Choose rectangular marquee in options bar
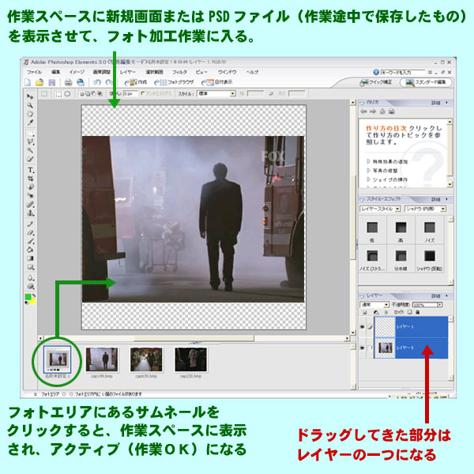The height and width of the screenshot is (474, 474). [x=58, y=94]
